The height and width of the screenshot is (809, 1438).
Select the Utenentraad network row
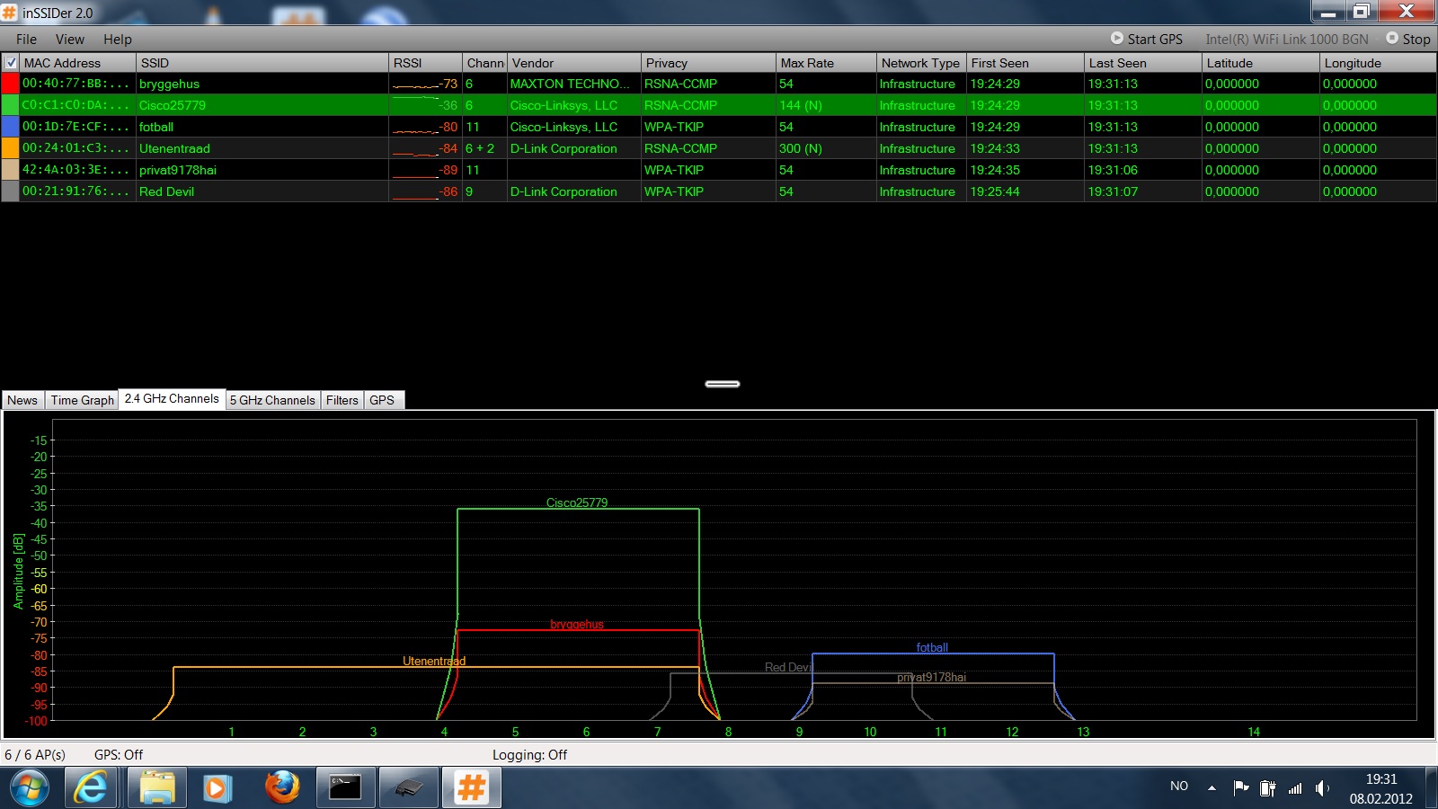point(719,148)
